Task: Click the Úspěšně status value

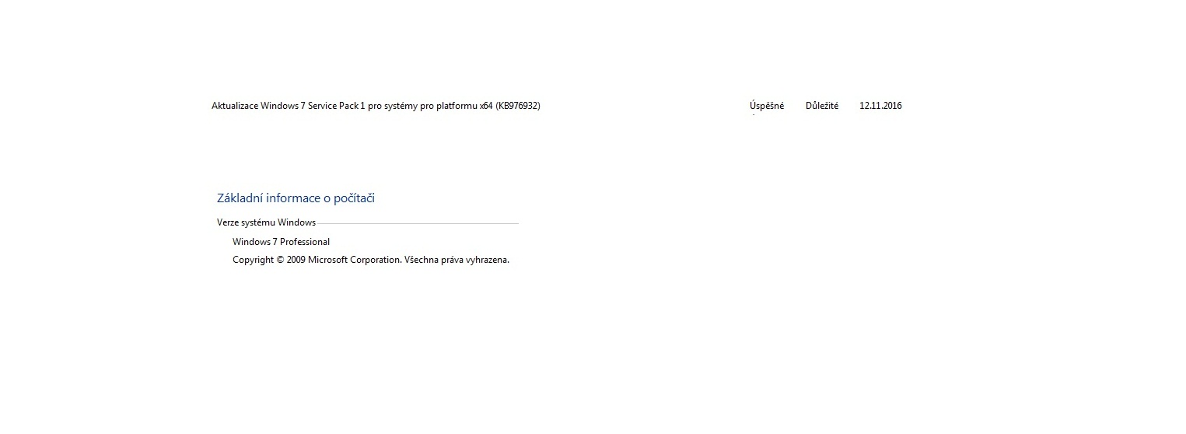Action: tap(767, 106)
